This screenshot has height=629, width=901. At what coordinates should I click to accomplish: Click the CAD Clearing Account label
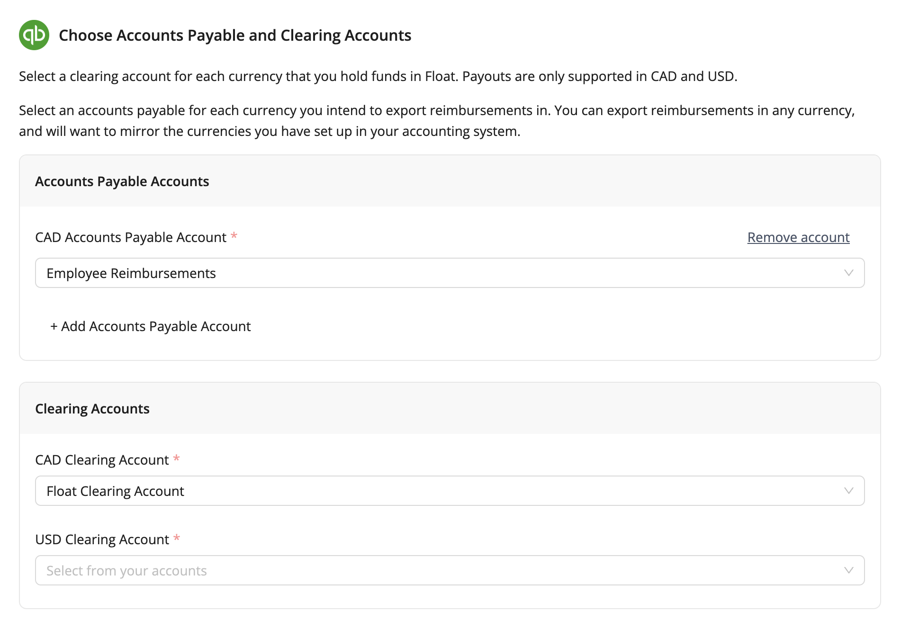tap(102, 460)
